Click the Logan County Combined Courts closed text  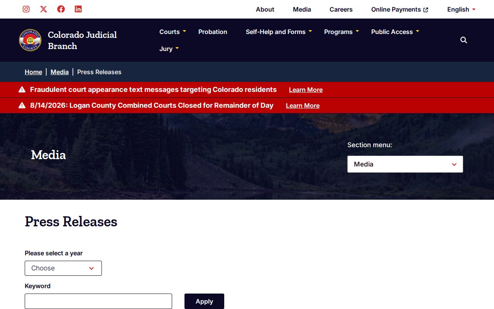click(x=152, y=105)
